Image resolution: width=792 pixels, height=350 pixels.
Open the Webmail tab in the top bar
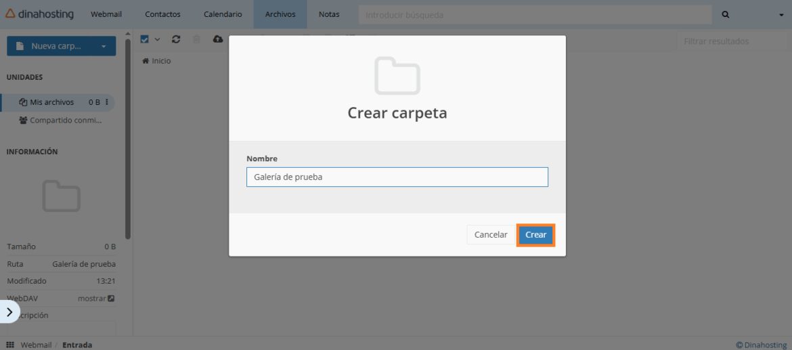(106, 15)
